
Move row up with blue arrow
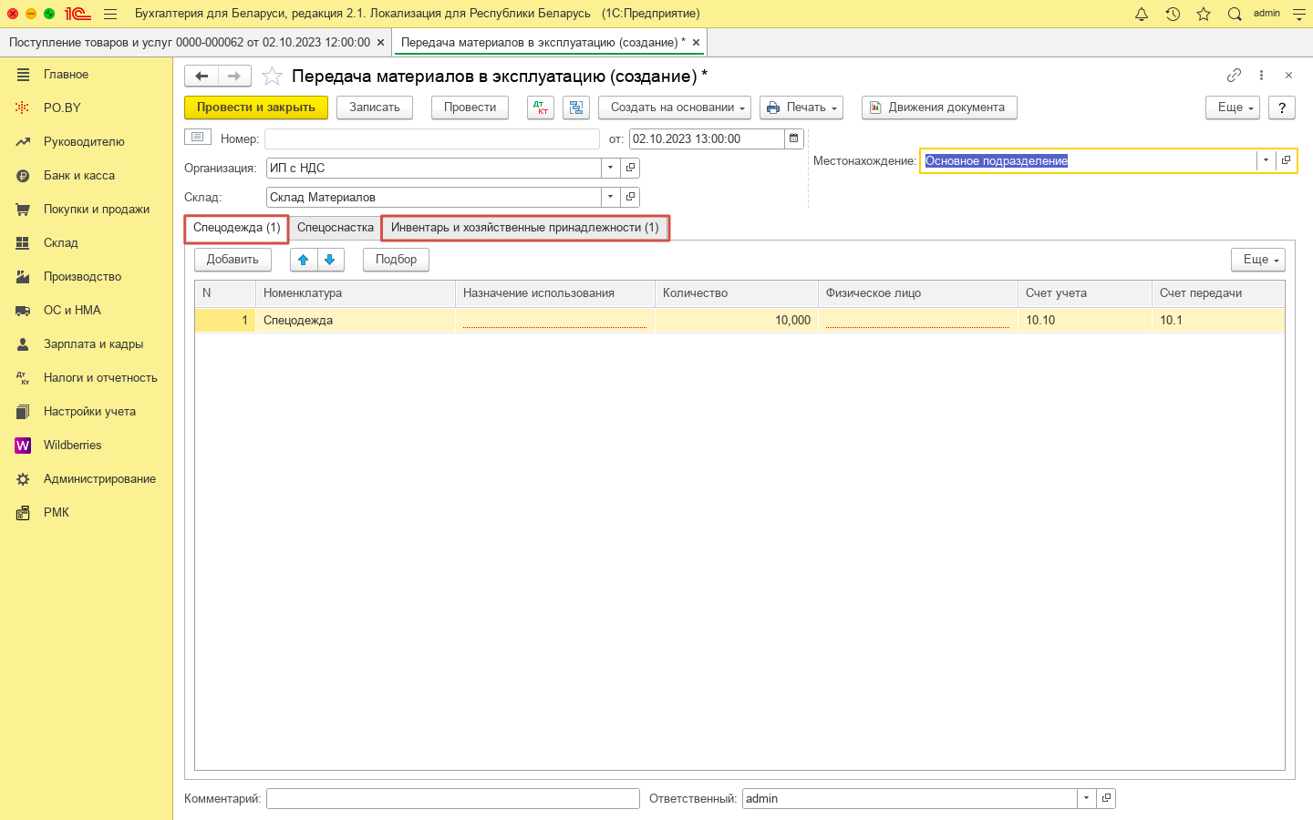point(304,260)
